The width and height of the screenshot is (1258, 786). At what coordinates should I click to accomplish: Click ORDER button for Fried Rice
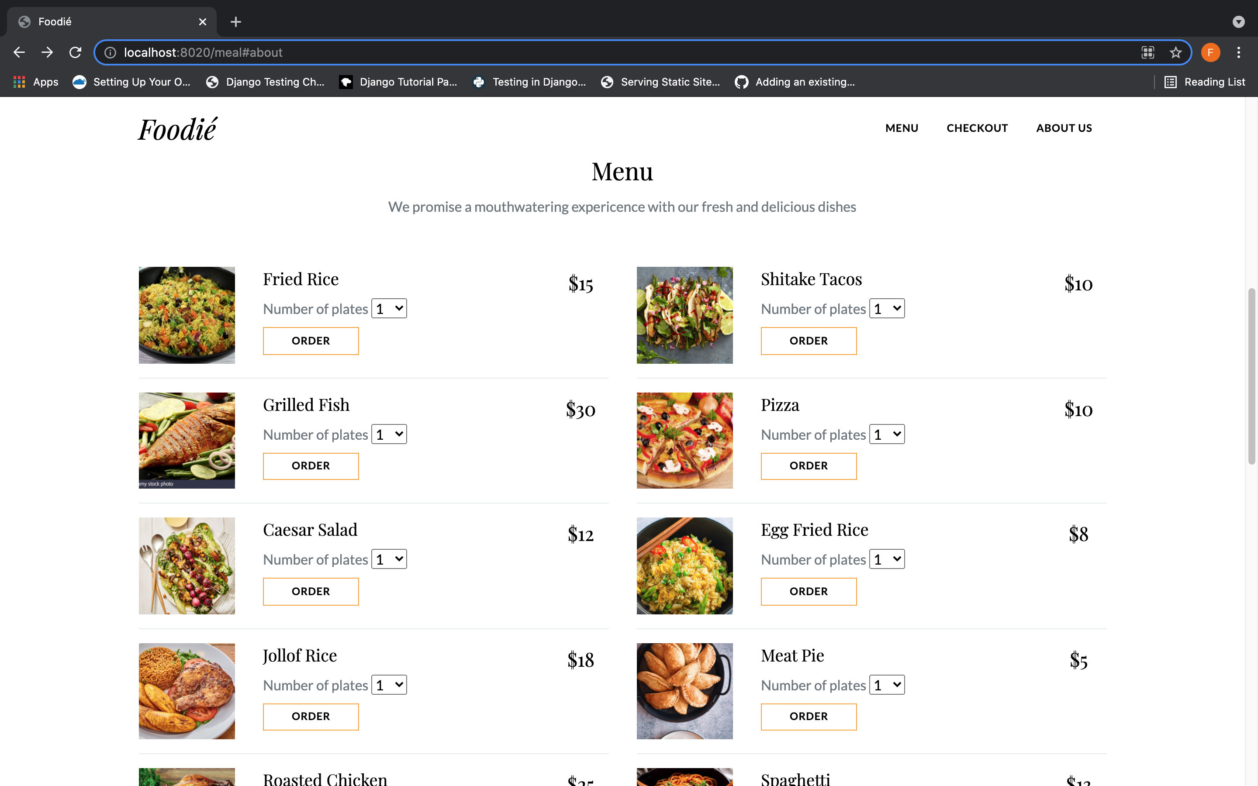[x=311, y=340]
